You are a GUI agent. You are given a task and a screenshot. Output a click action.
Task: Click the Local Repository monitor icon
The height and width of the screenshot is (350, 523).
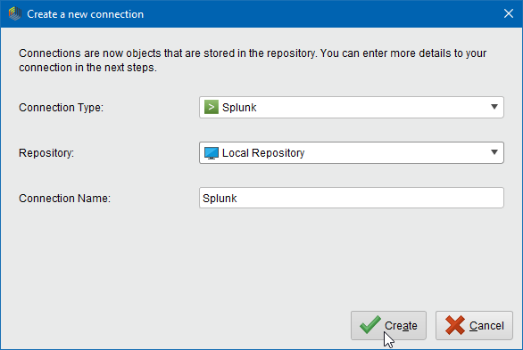[212, 153]
